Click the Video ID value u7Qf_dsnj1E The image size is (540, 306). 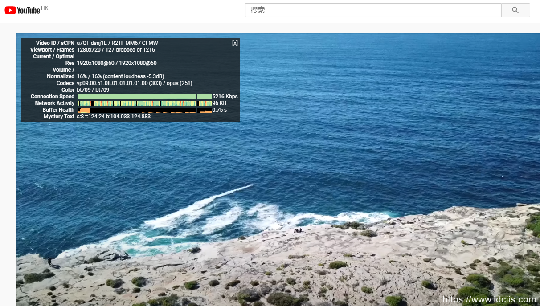pyautogui.click(x=92, y=43)
